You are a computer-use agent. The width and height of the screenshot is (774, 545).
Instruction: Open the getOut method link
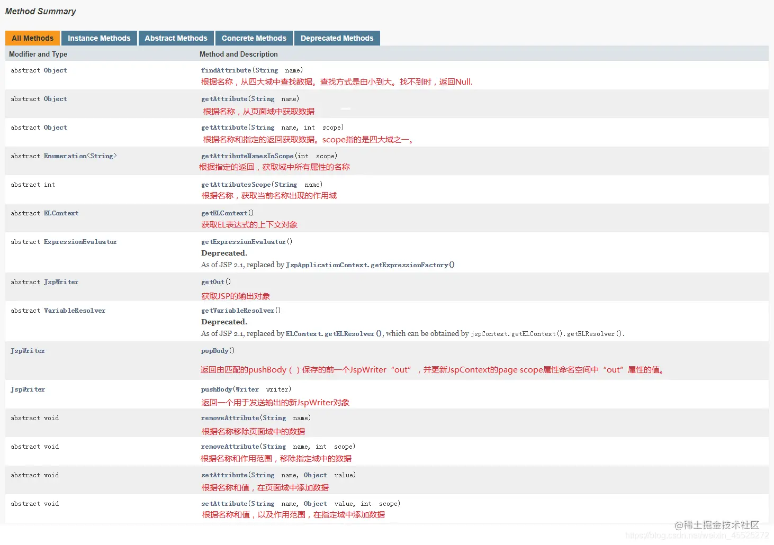213,282
